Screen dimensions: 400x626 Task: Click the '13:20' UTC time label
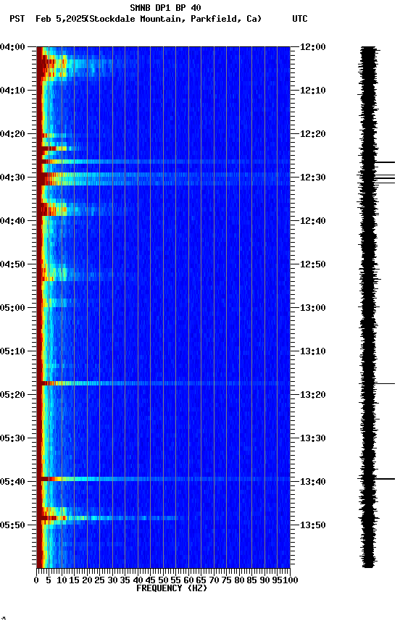click(313, 395)
